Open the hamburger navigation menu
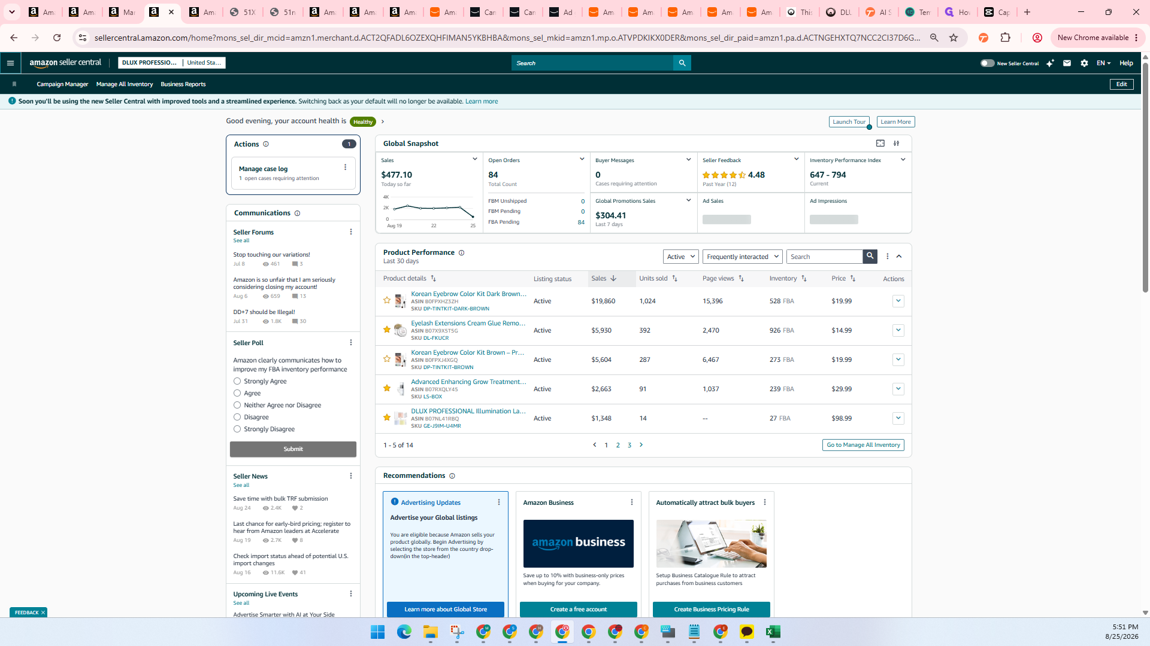Viewport: 1150px width, 646px height. [10, 63]
